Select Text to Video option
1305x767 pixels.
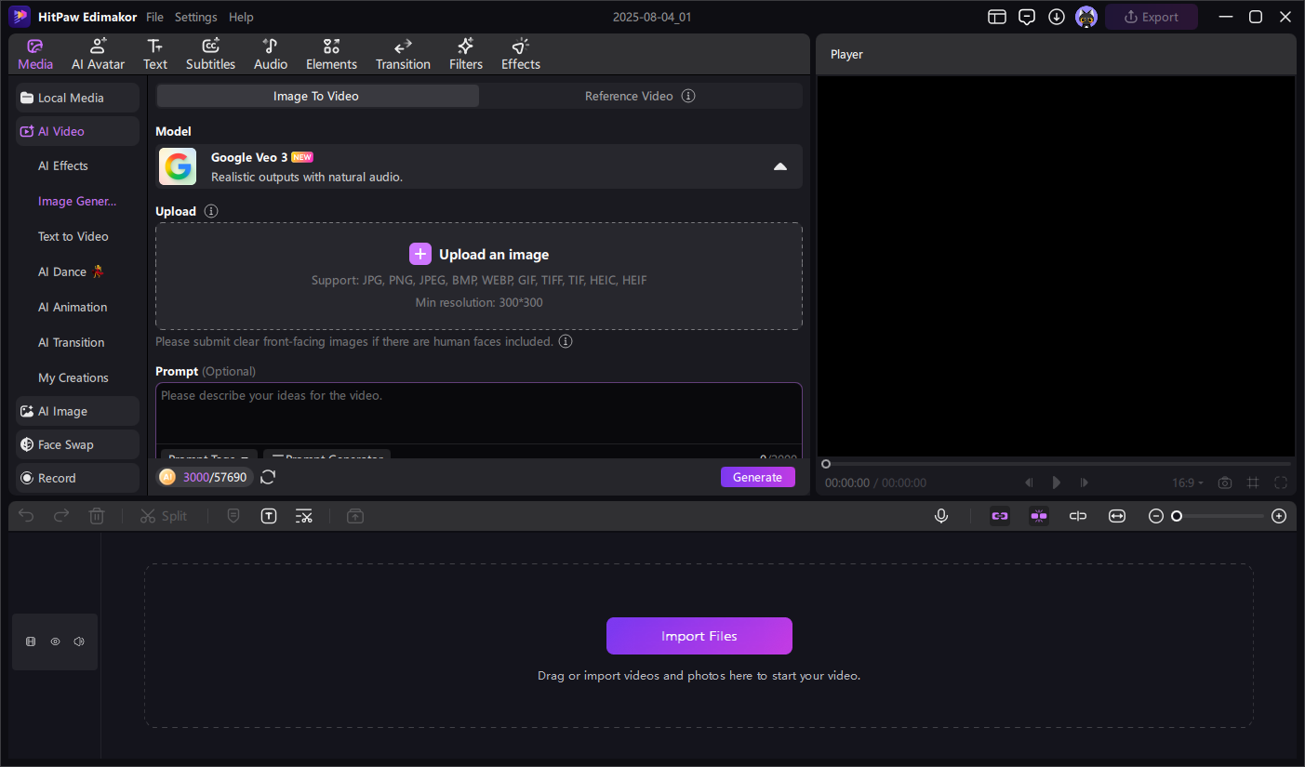pyautogui.click(x=73, y=236)
